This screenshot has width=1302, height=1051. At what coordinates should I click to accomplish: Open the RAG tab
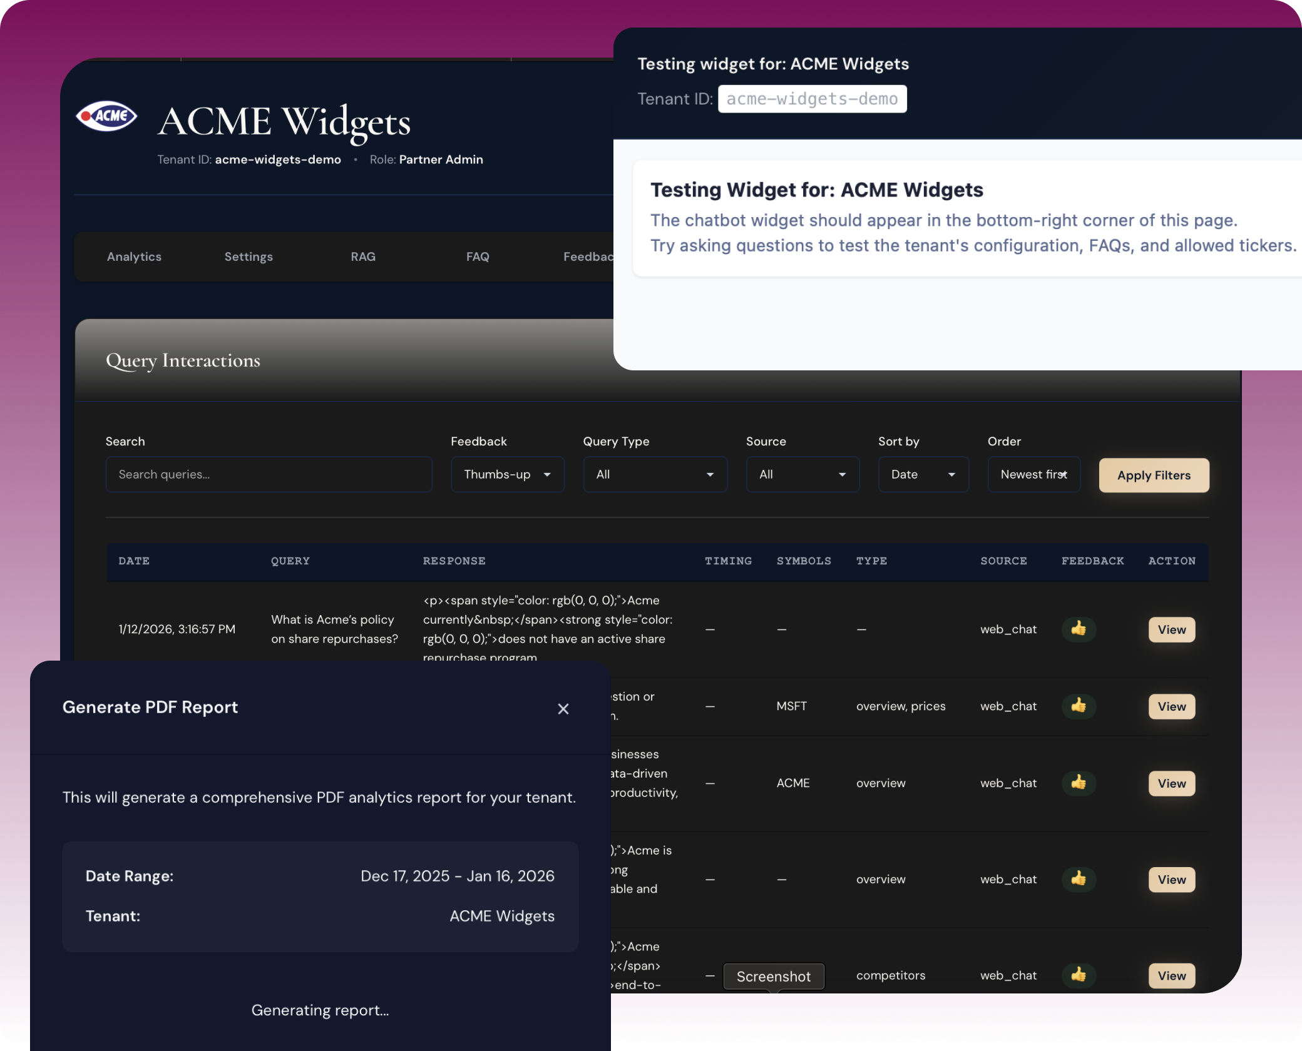coord(363,256)
